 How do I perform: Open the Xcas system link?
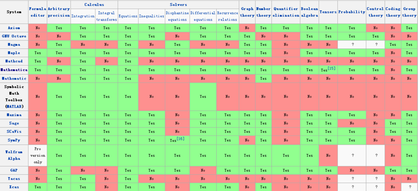(x=14, y=187)
